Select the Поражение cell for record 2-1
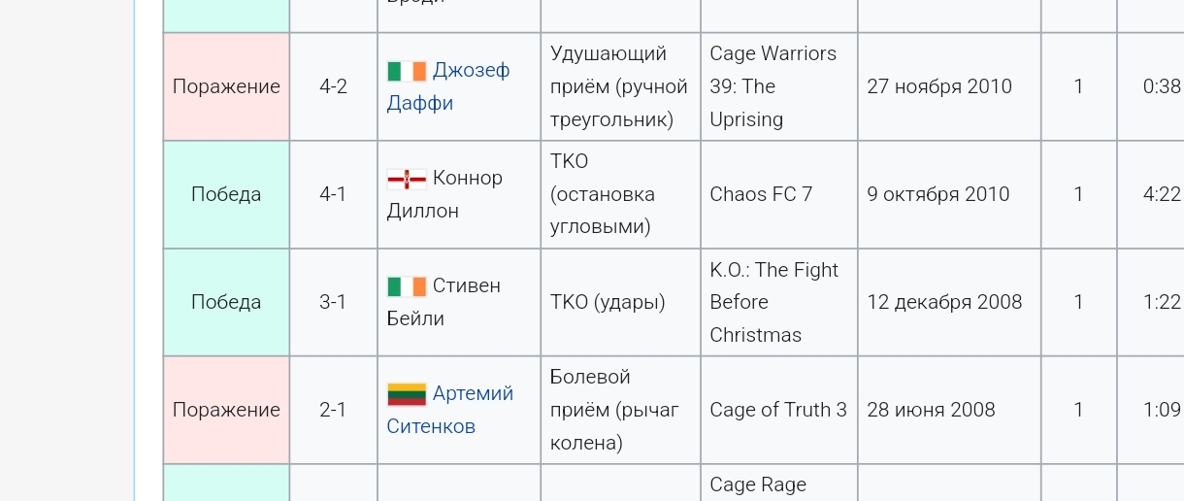Viewport: 1184px width, 501px height. (226, 410)
